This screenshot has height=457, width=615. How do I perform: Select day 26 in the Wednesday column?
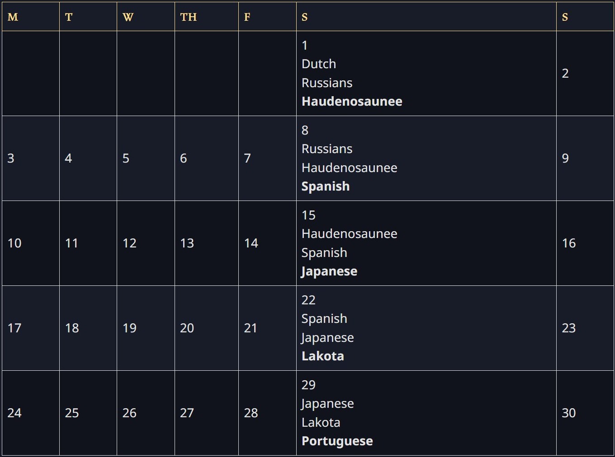tap(130, 413)
